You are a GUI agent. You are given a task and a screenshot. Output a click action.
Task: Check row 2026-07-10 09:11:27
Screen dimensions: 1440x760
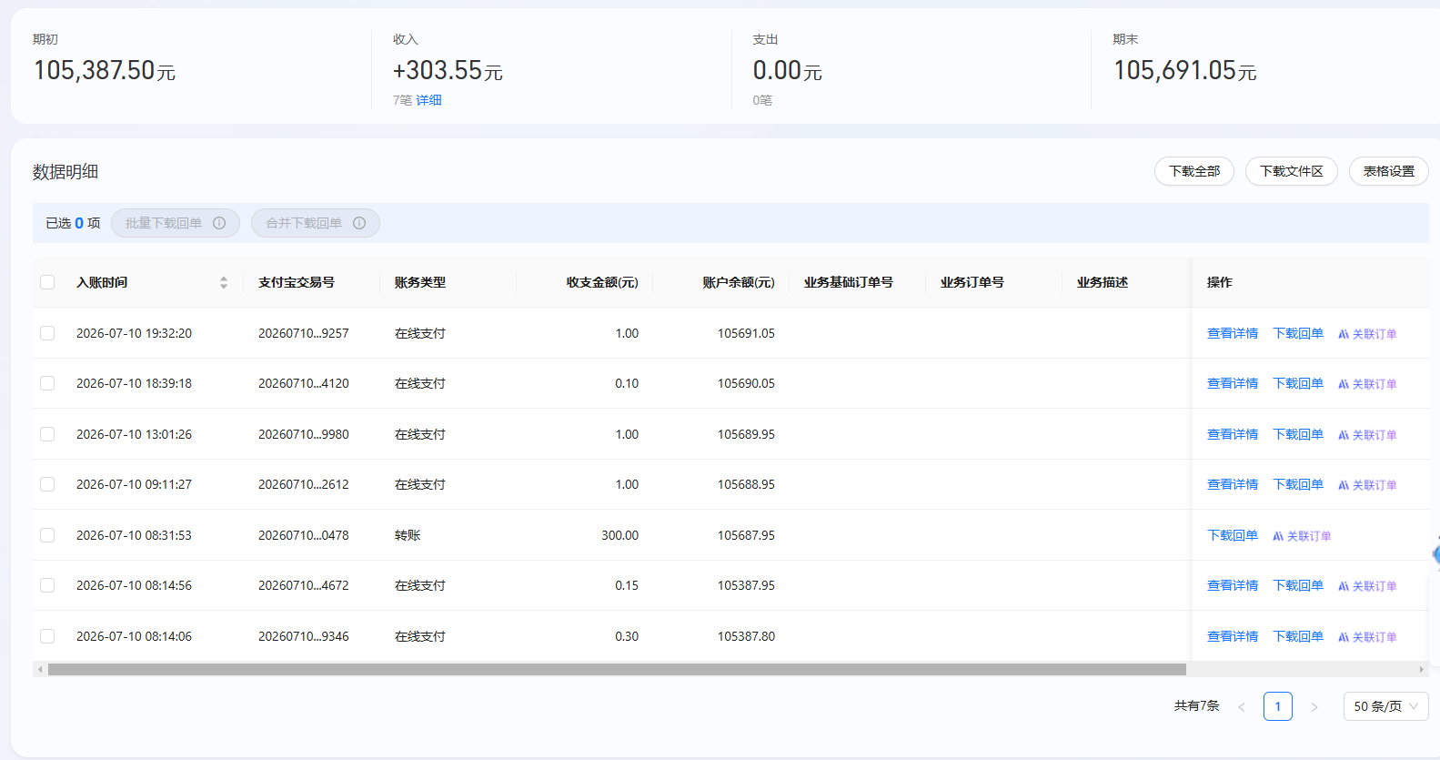[x=47, y=484]
